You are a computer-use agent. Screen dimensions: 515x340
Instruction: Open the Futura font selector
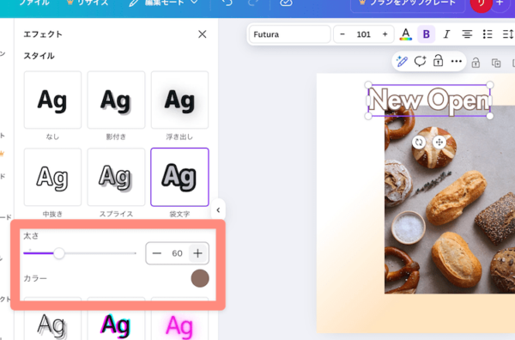[x=290, y=34]
